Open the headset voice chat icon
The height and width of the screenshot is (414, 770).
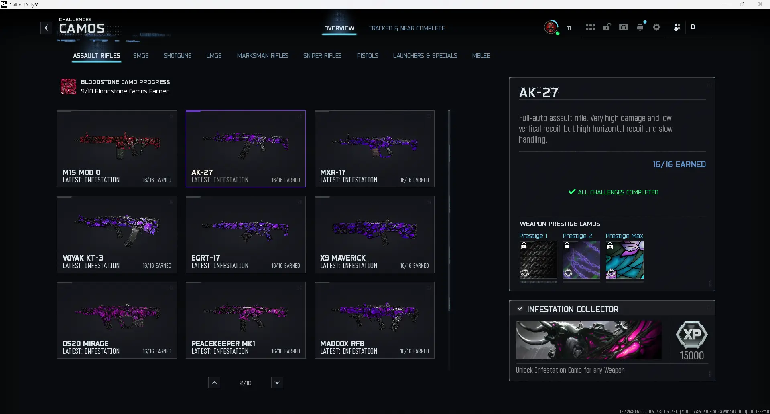pos(623,27)
